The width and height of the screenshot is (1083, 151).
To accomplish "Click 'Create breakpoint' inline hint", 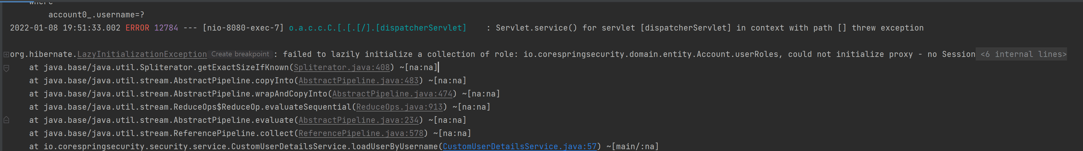I will [x=240, y=54].
